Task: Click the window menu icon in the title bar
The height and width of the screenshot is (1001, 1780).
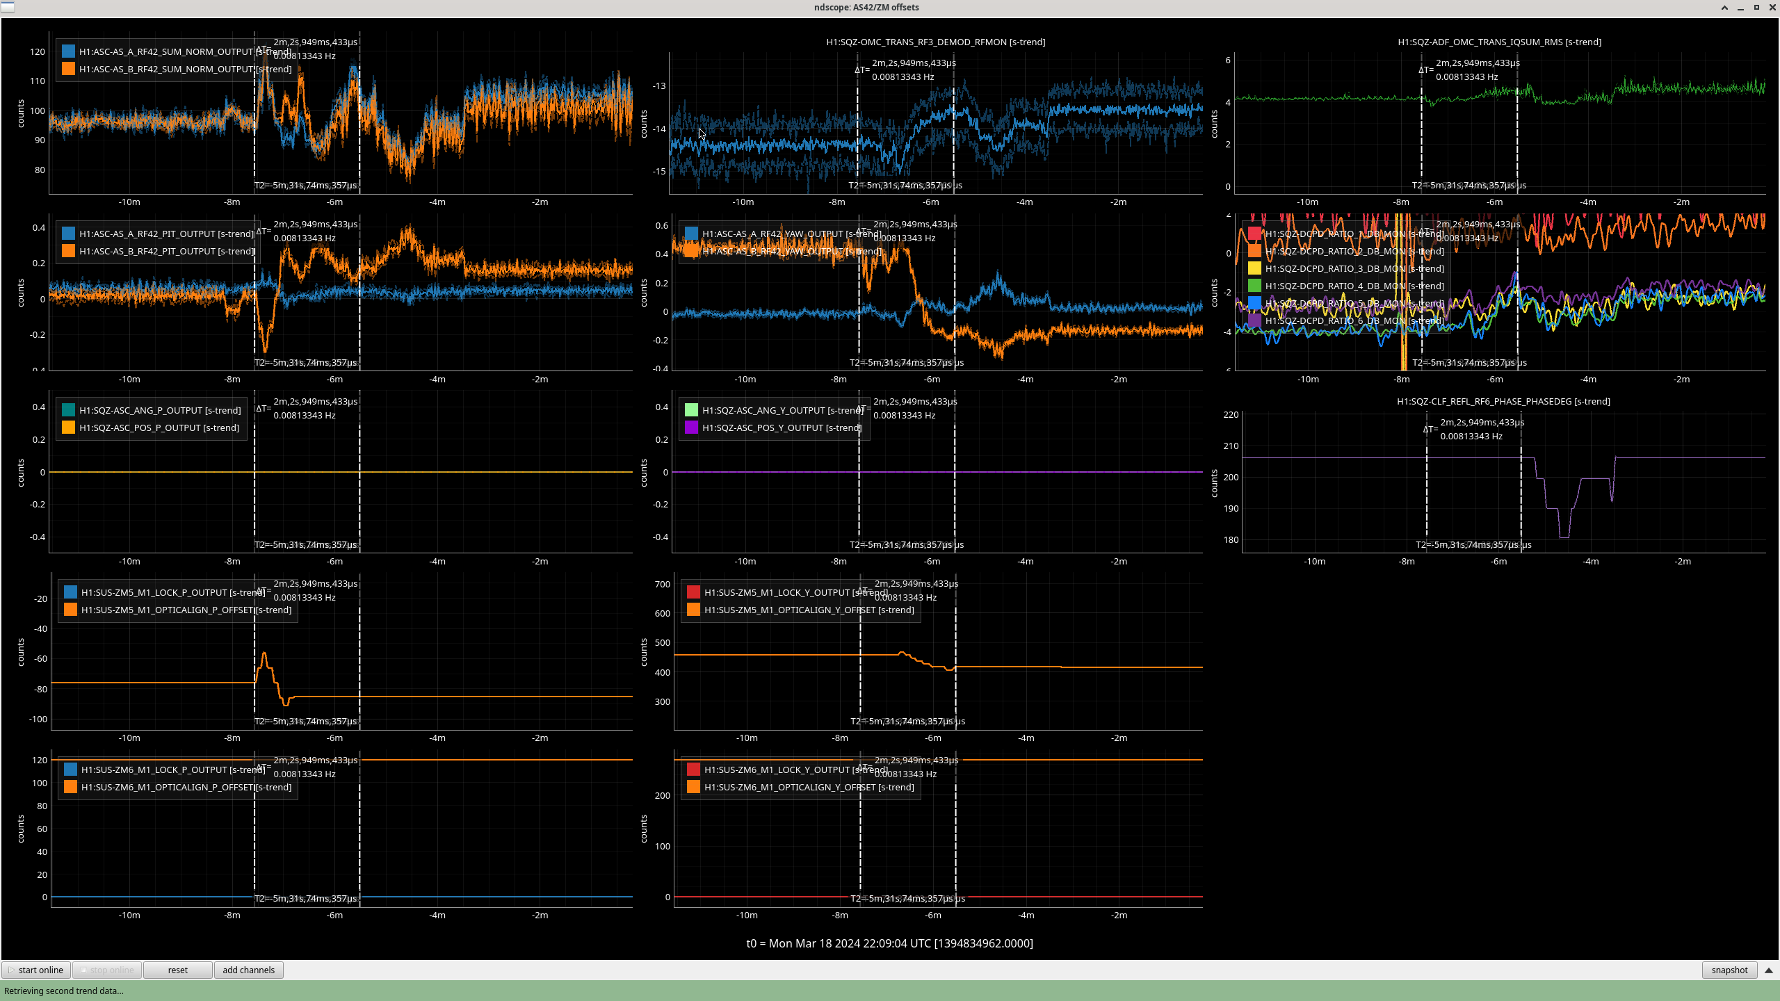Action: tap(7, 7)
